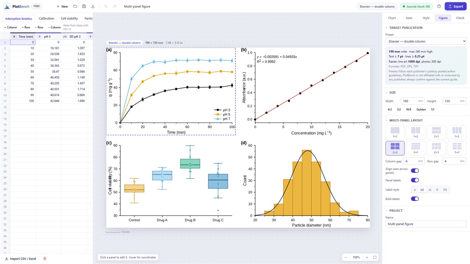Viewport: 470px width, 264px height.
Task: Choose the plain 'a' label style
Action: [x=415, y=190]
